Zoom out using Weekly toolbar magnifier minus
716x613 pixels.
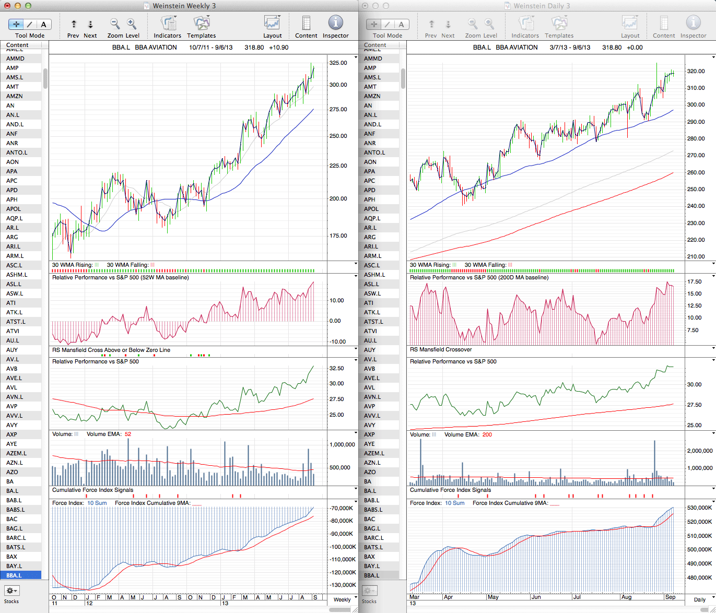coord(115,23)
